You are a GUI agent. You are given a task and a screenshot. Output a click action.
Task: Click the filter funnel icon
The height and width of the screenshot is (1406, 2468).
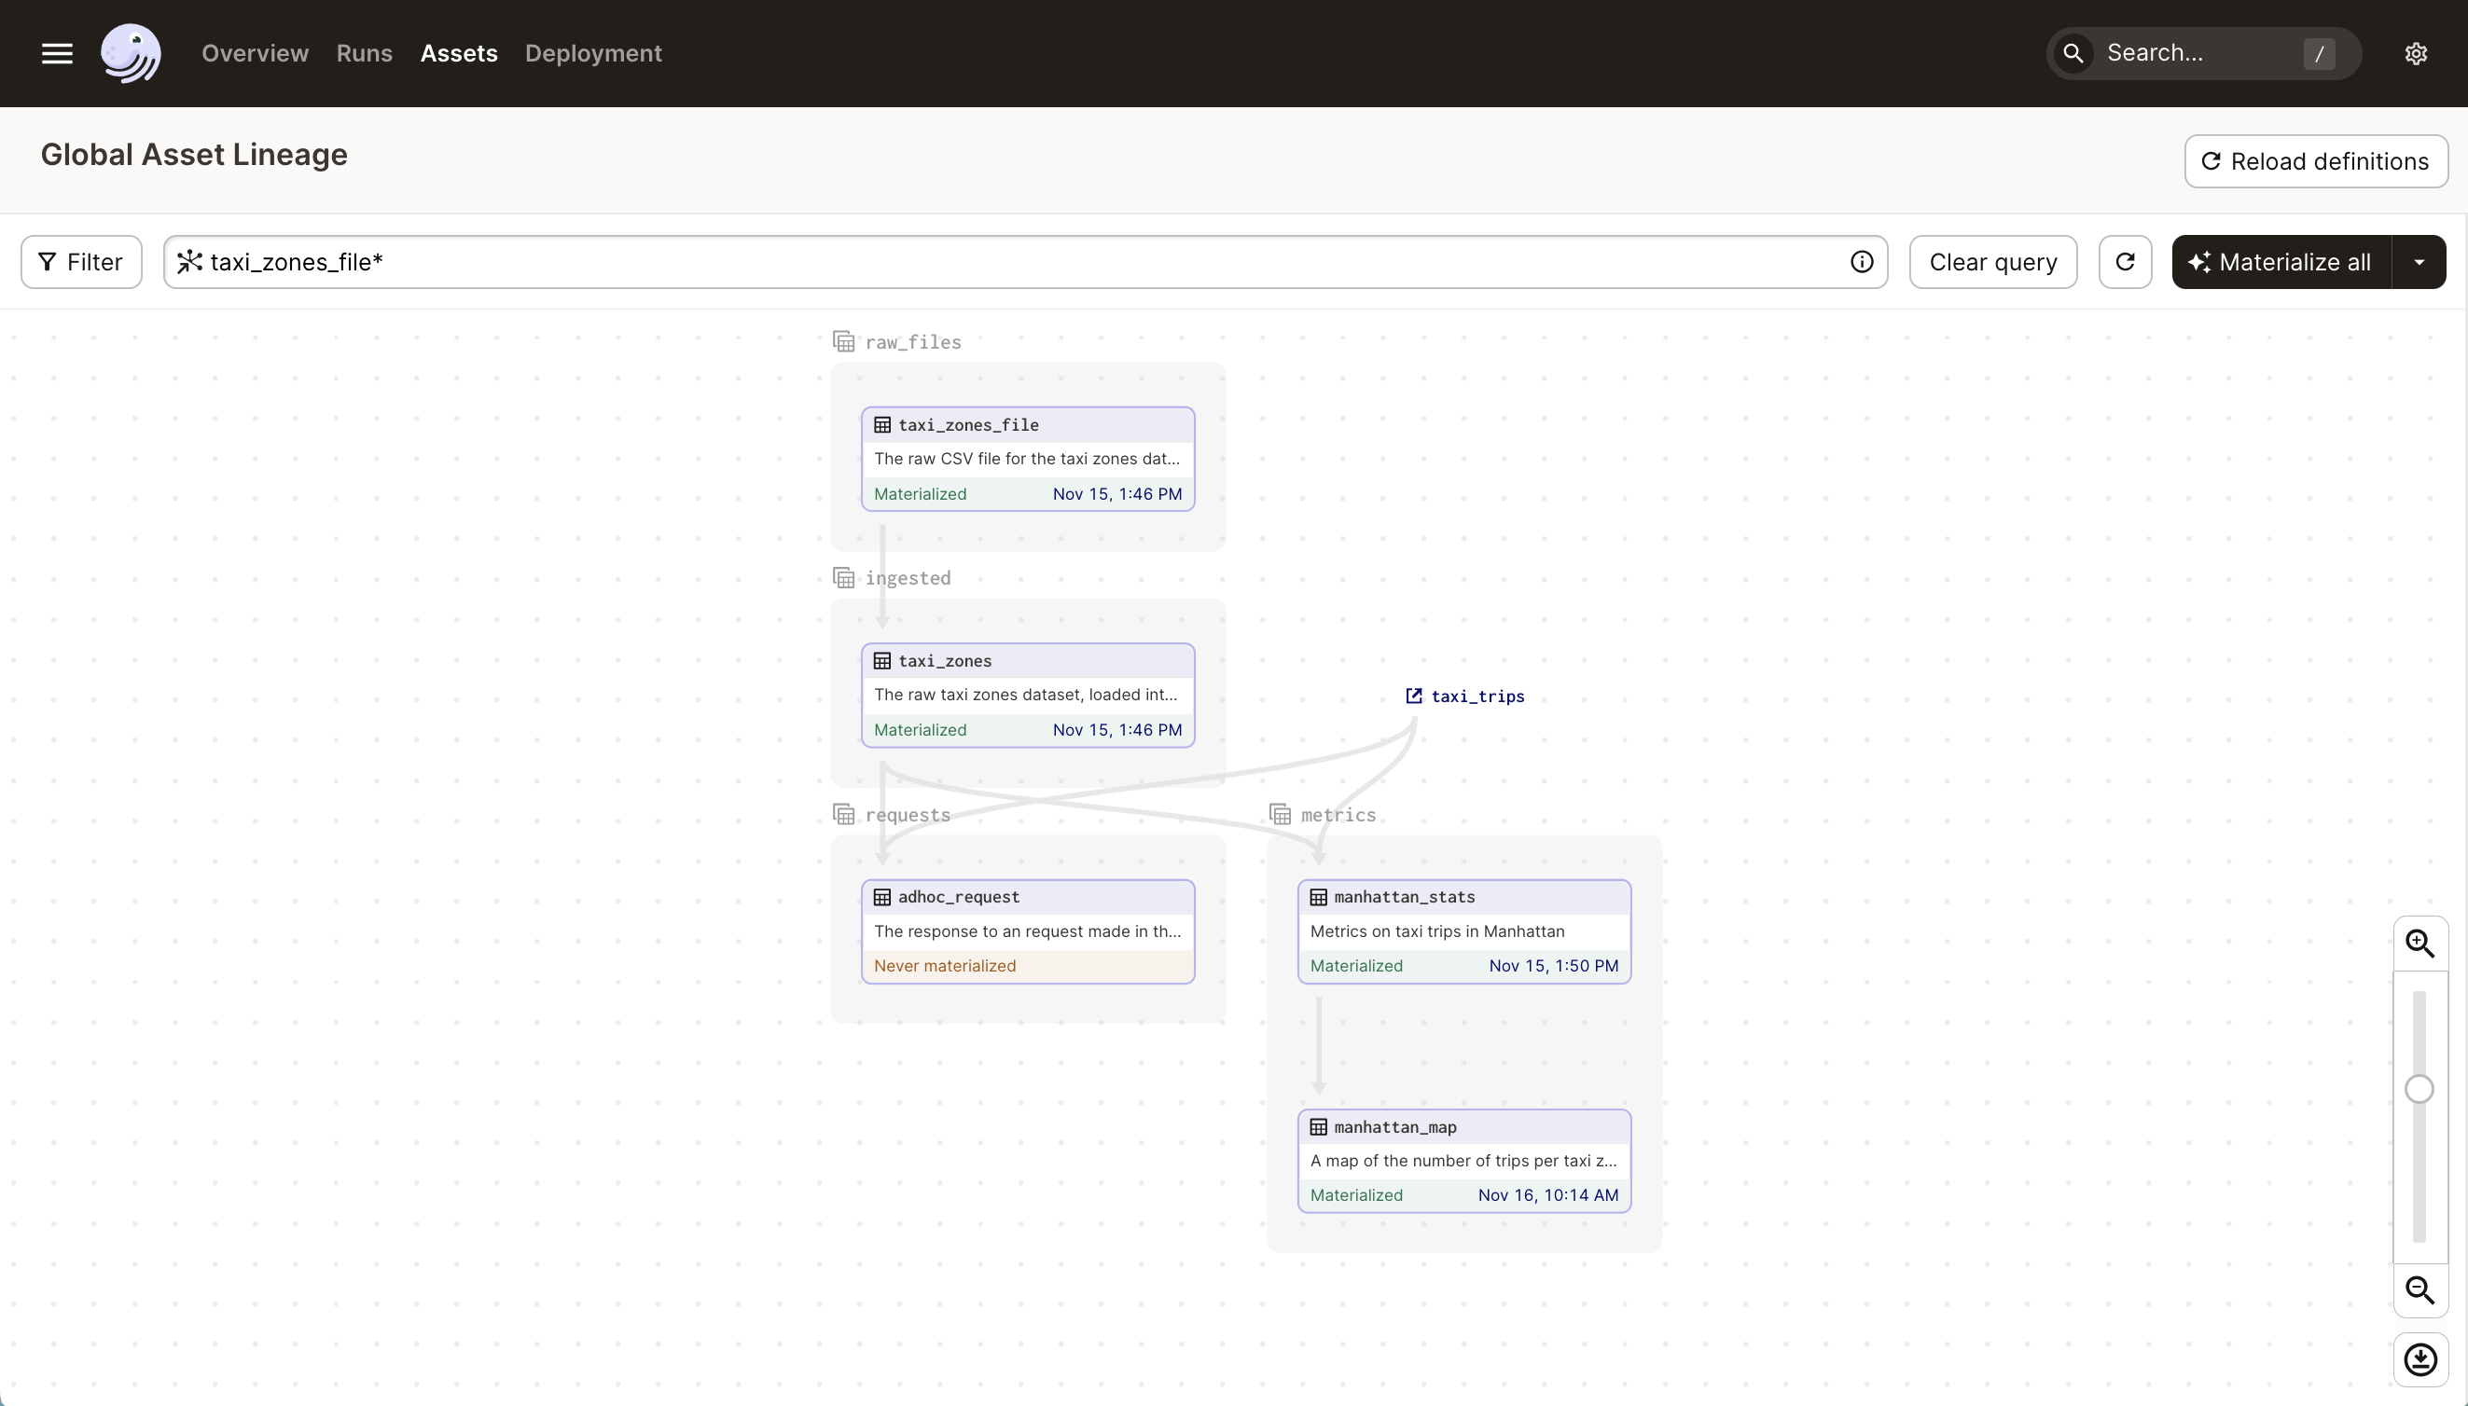48,263
